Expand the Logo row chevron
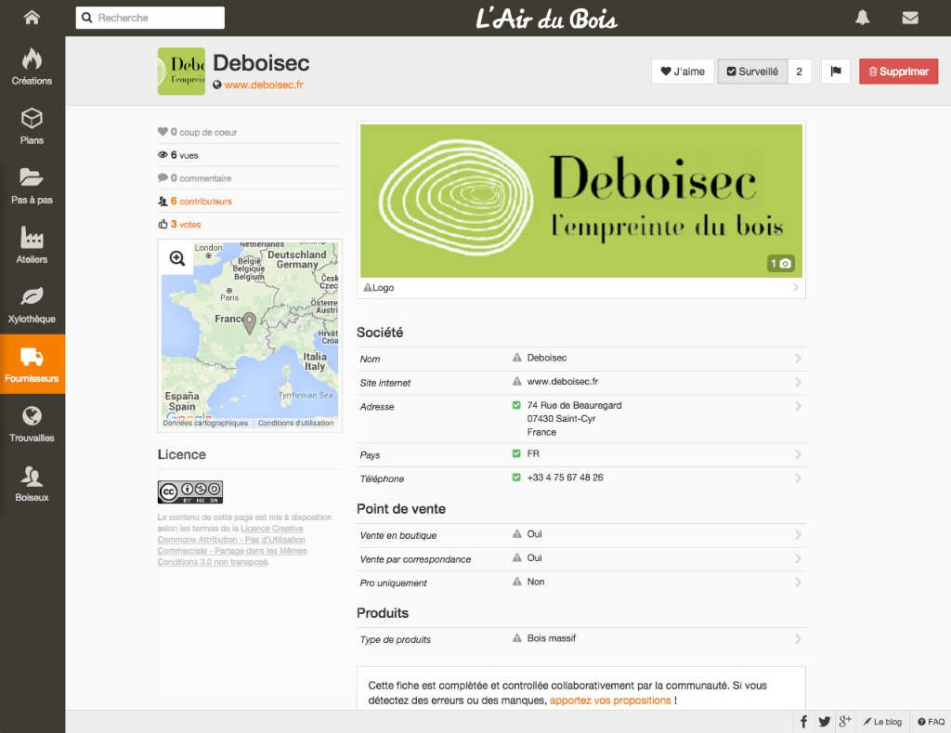The width and height of the screenshot is (951, 733). point(796,287)
